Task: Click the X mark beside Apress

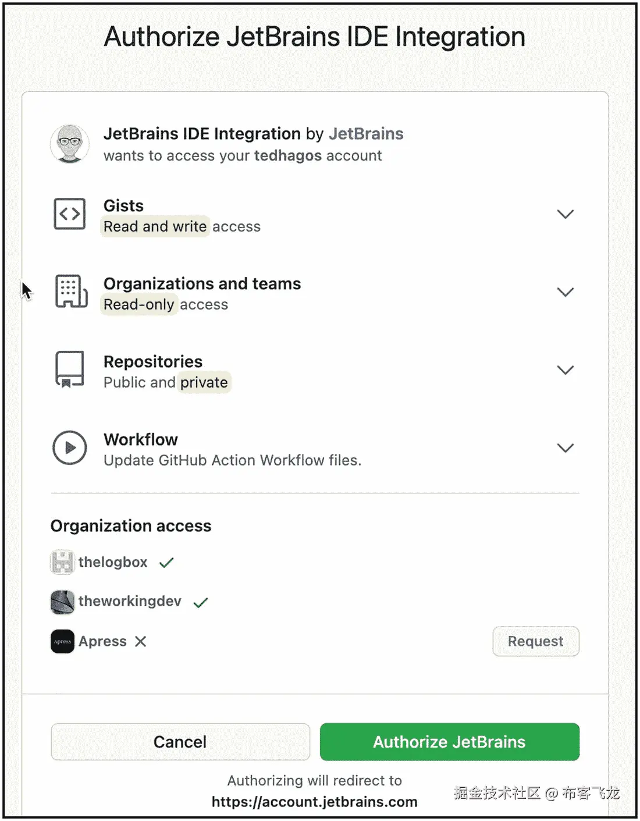Action: pos(141,641)
